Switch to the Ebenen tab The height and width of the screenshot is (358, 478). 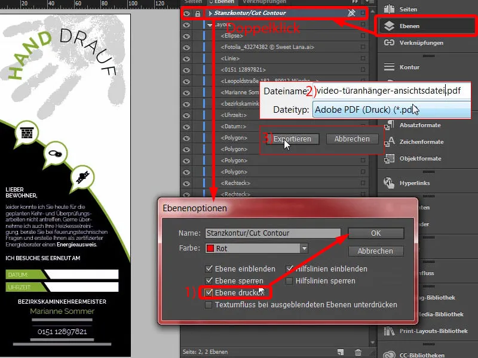click(x=222, y=2)
